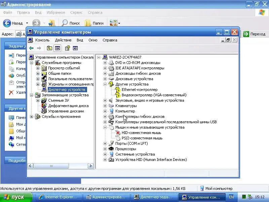Switch to Администрирование taskbar button
This screenshot has width=269, height=202.
(106, 197)
